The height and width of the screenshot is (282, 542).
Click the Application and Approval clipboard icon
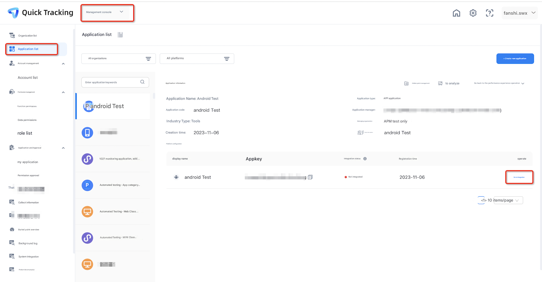click(12, 148)
